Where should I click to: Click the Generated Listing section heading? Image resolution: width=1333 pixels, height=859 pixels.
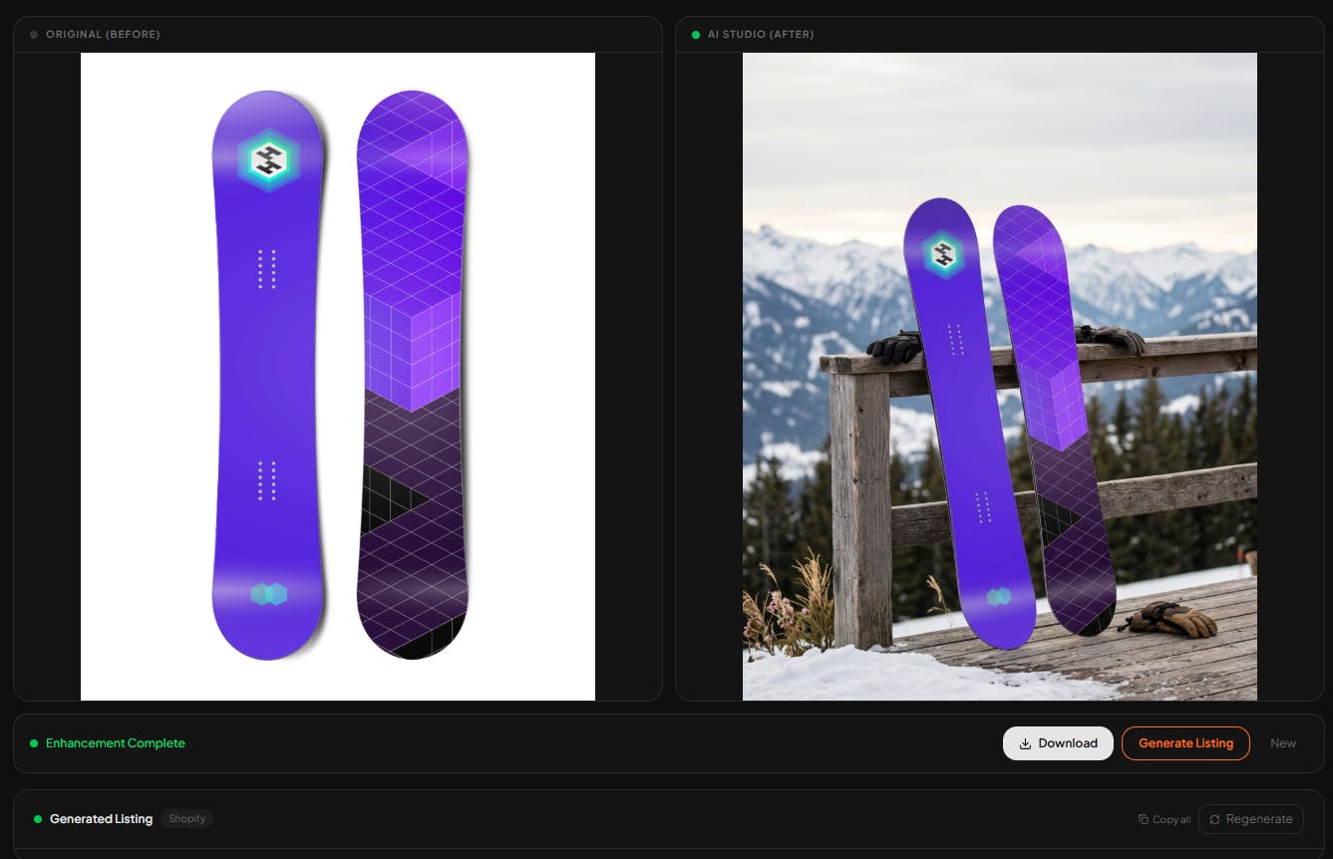pos(101,819)
